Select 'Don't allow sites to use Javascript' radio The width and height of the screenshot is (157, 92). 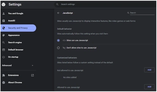[58, 48]
